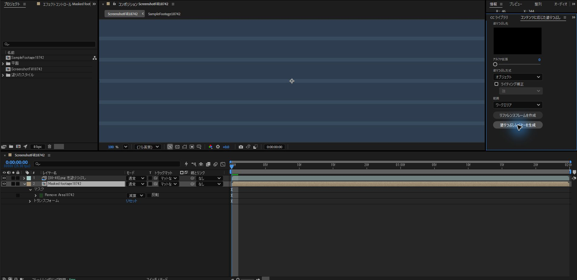Toggle lock box for Remove Area18742 mask

click(18, 195)
